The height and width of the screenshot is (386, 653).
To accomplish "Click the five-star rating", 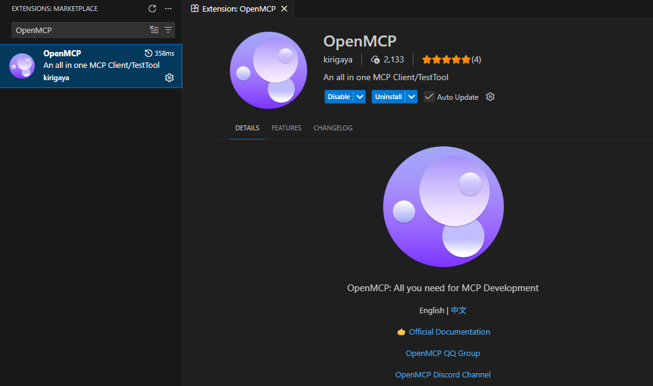I will [446, 59].
